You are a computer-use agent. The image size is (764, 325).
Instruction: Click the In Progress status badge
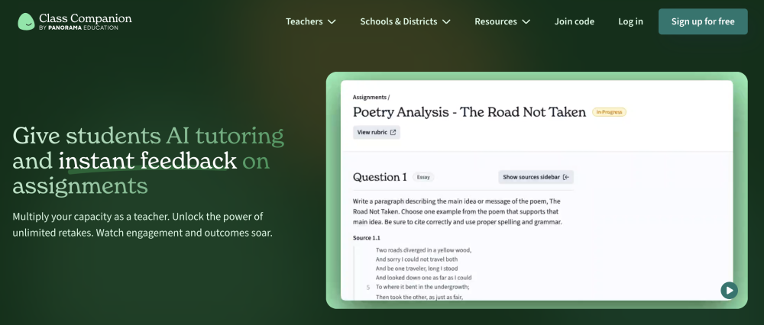609,112
